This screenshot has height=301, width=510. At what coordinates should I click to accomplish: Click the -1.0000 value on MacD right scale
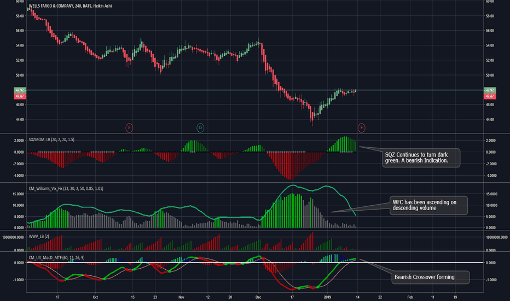[x=491, y=280]
